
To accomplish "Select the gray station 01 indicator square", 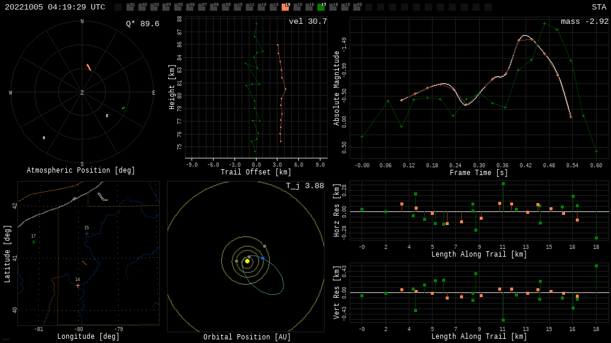I will pos(130,7).
